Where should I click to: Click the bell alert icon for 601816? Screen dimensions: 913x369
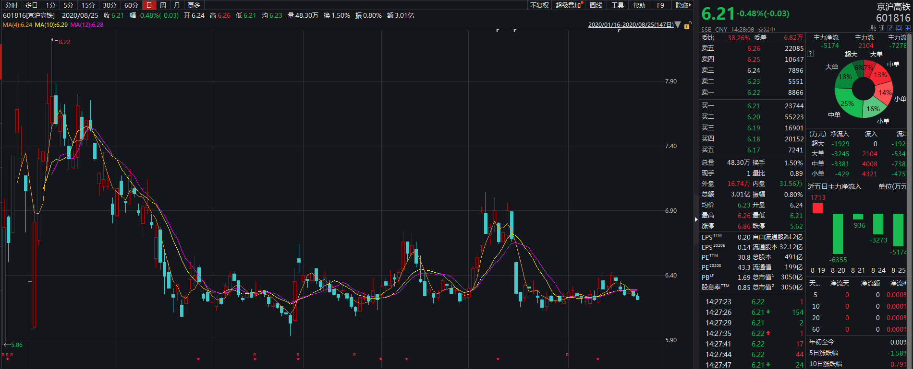click(899, 28)
